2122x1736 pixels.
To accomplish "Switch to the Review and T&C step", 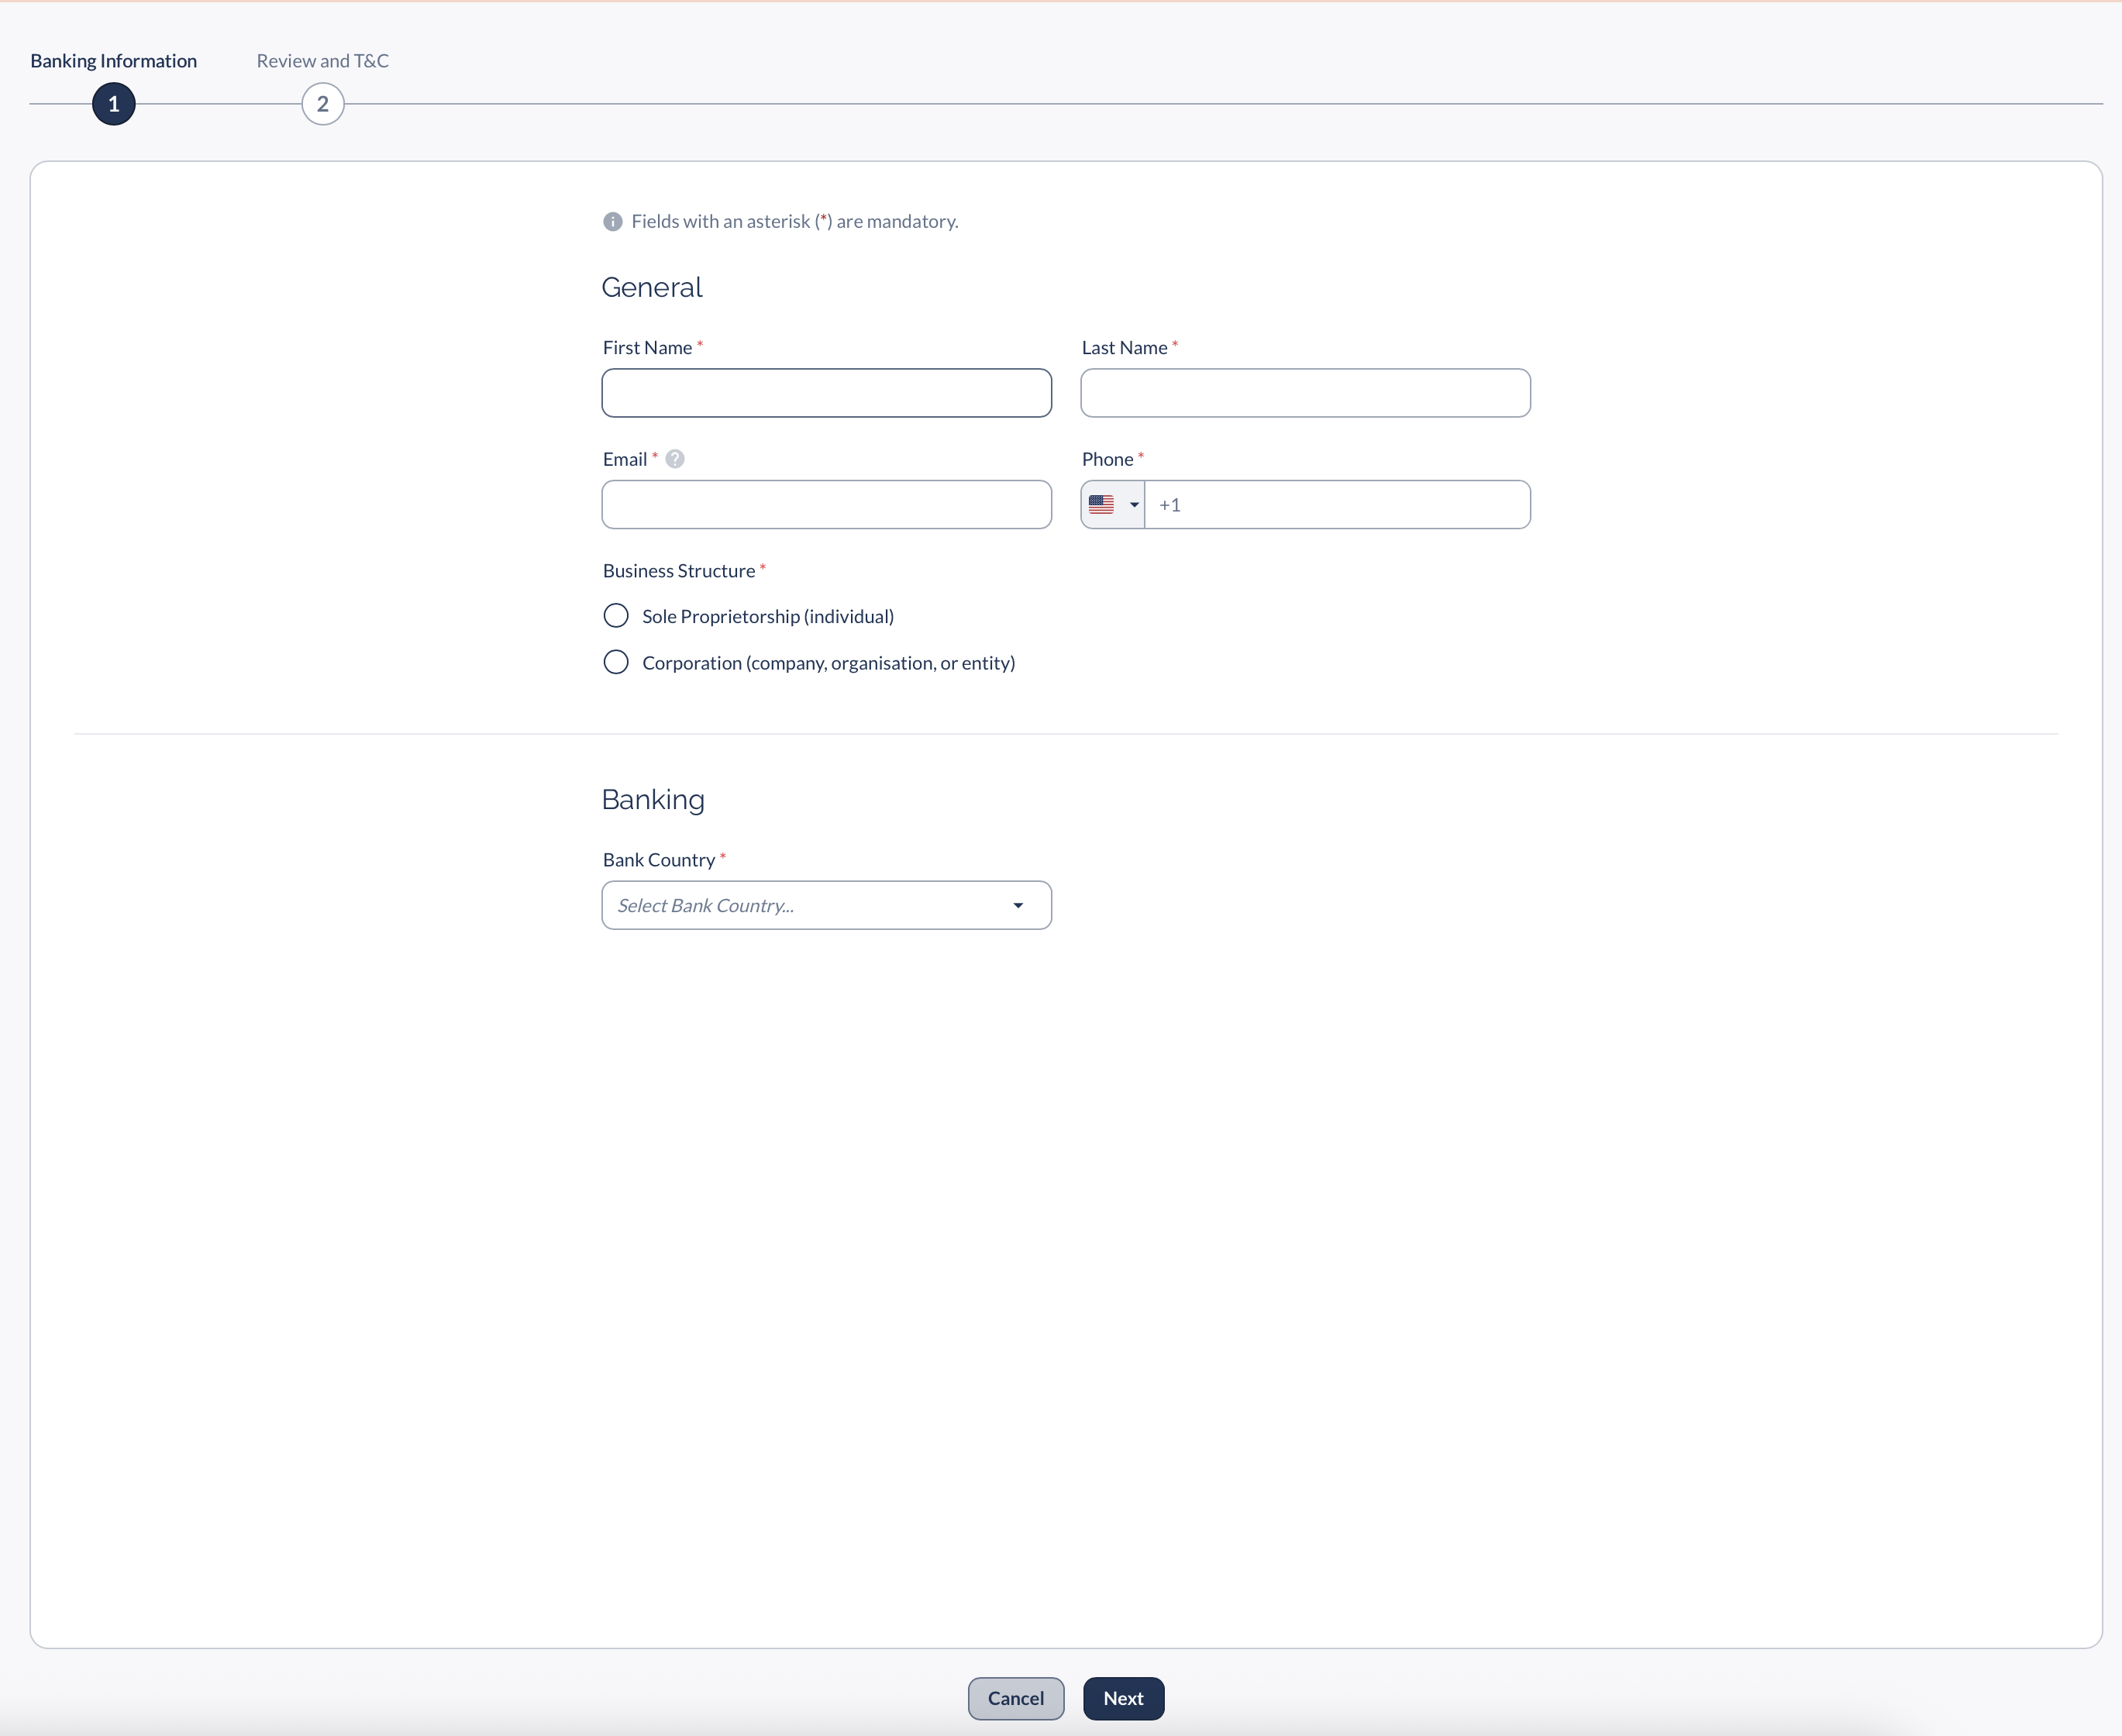I will pos(322,60).
